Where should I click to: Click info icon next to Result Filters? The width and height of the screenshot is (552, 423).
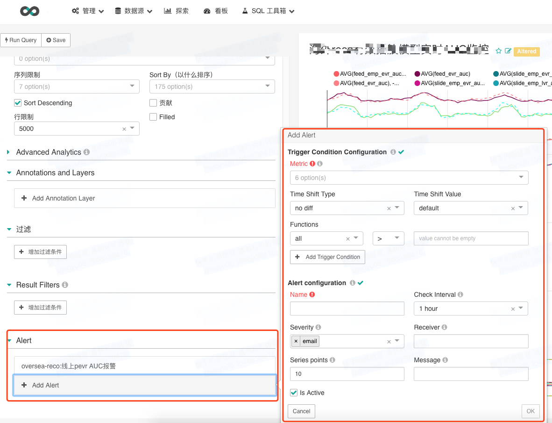pos(65,285)
